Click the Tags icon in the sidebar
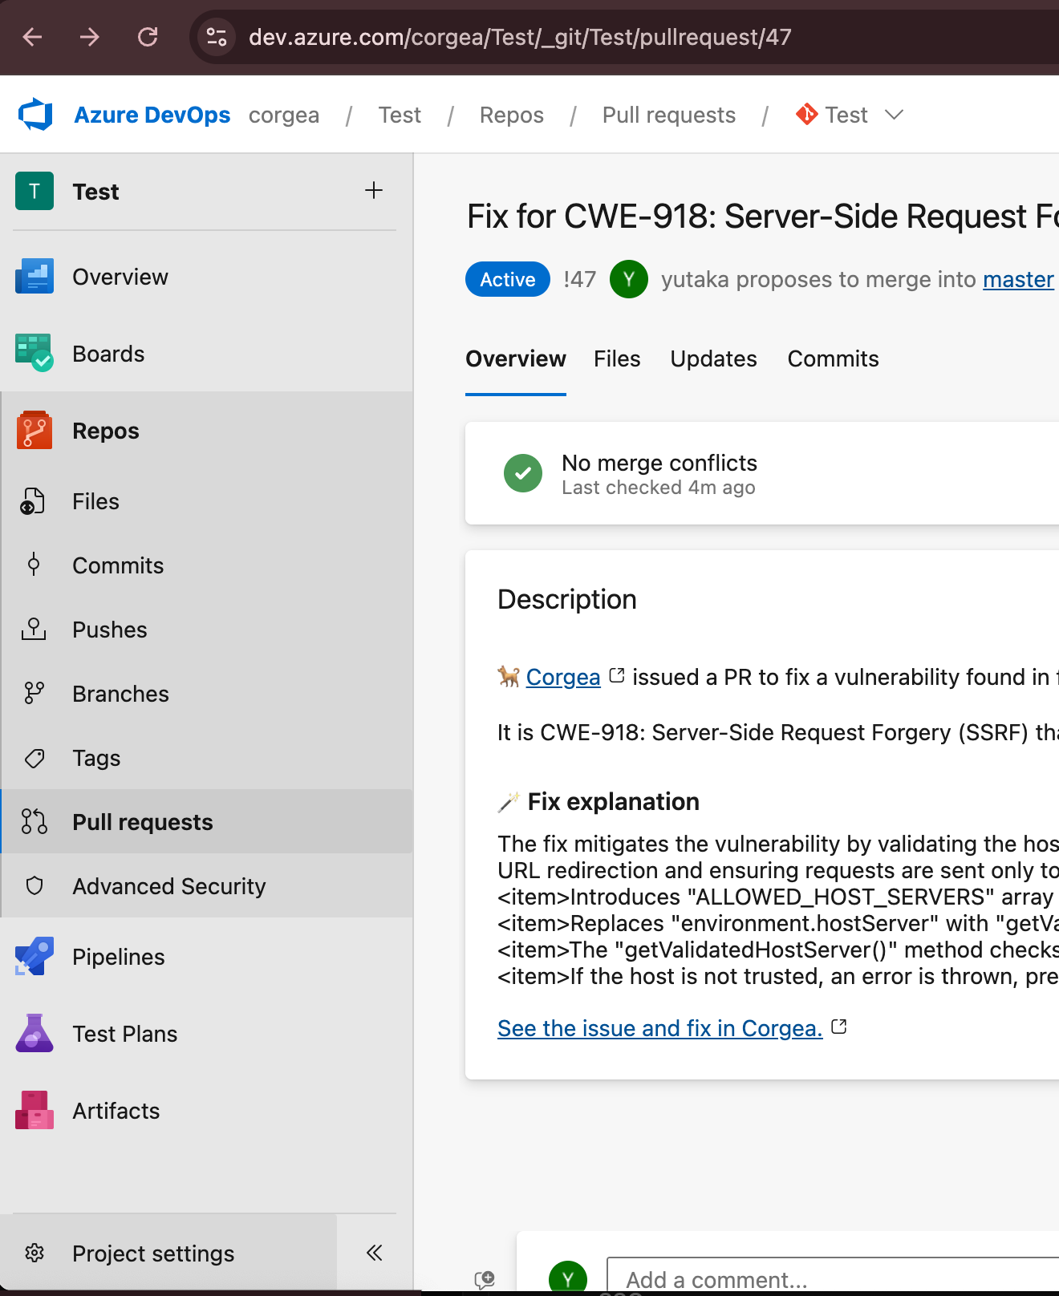The height and width of the screenshot is (1296, 1059). click(x=34, y=758)
